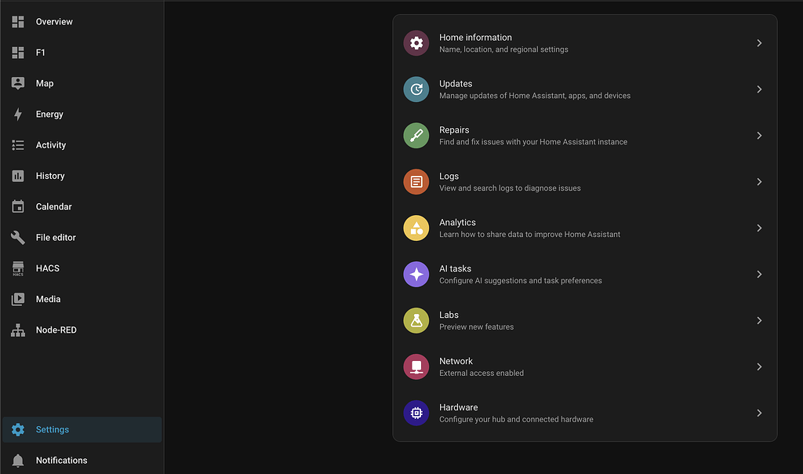Click 'Configure AI suggestions and task preferences'
This screenshot has width=803, height=474.
(x=521, y=281)
